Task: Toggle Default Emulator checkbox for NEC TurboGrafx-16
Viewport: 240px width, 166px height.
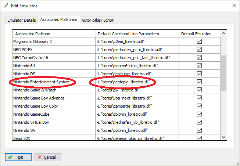Action: tap(199, 58)
